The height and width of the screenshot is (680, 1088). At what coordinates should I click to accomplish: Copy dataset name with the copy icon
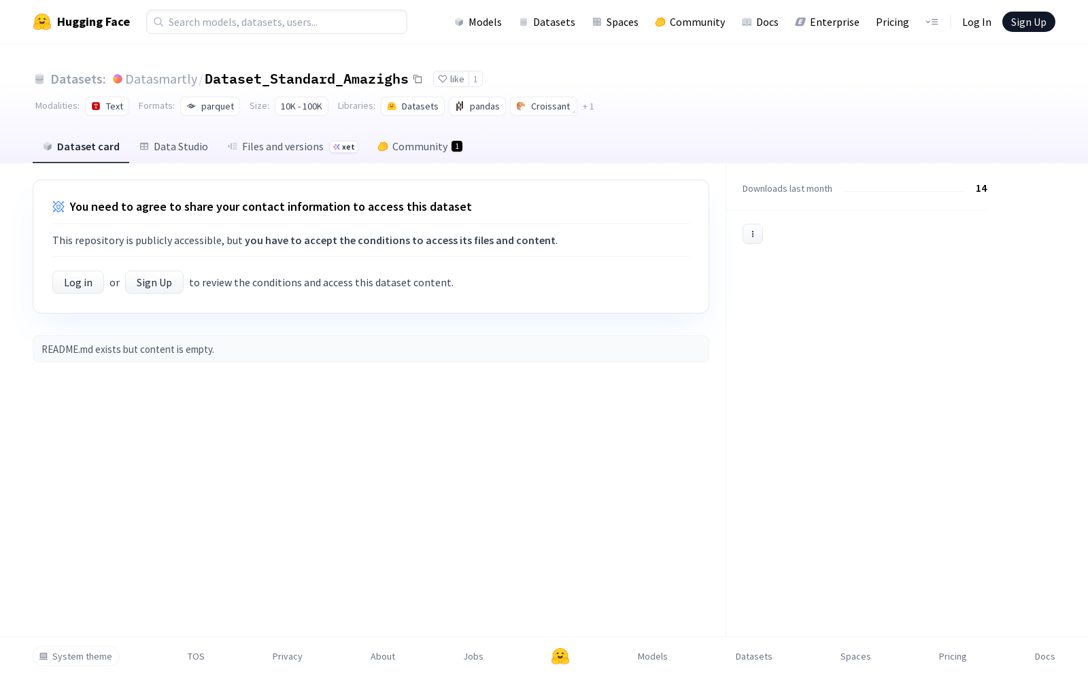pos(418,80)
